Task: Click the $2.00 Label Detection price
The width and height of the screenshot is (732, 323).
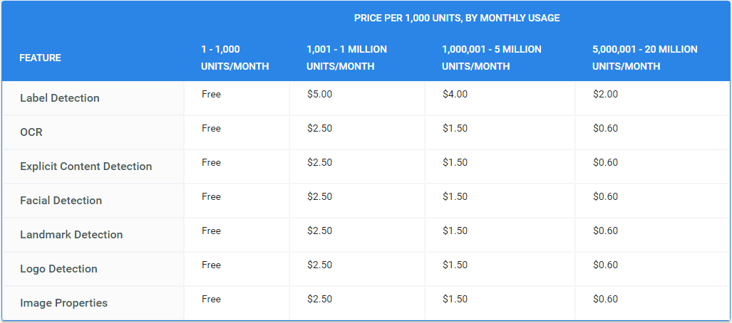Action: tap(605, 95)
